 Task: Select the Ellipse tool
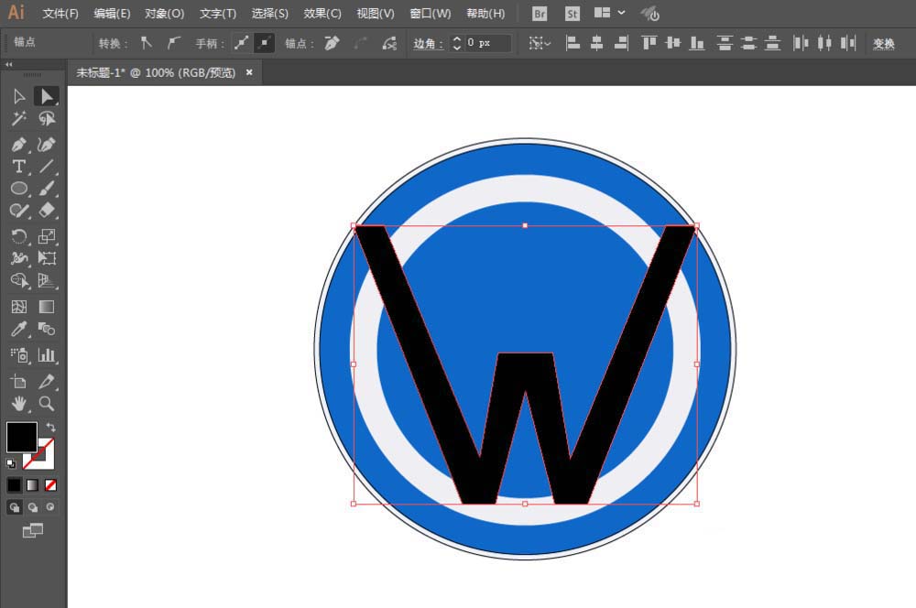pos(18,188)
